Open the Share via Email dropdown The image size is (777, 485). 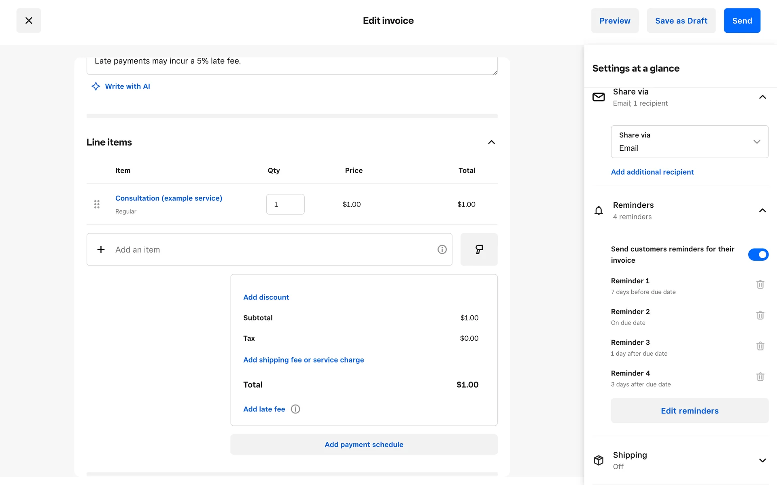coord(689,141)
